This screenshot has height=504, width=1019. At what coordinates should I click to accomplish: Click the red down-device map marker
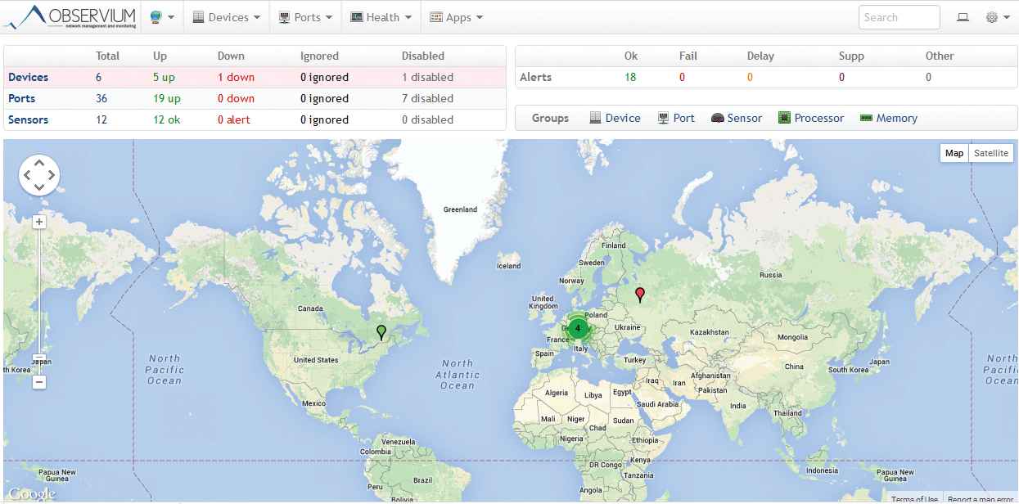coord(640,294)
